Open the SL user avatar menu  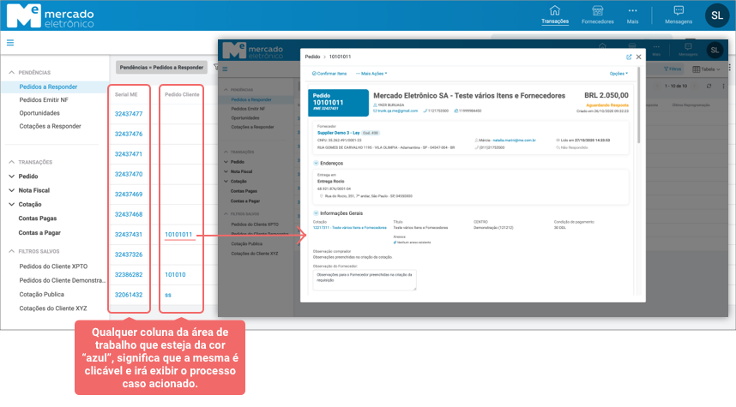pos(717,15)
